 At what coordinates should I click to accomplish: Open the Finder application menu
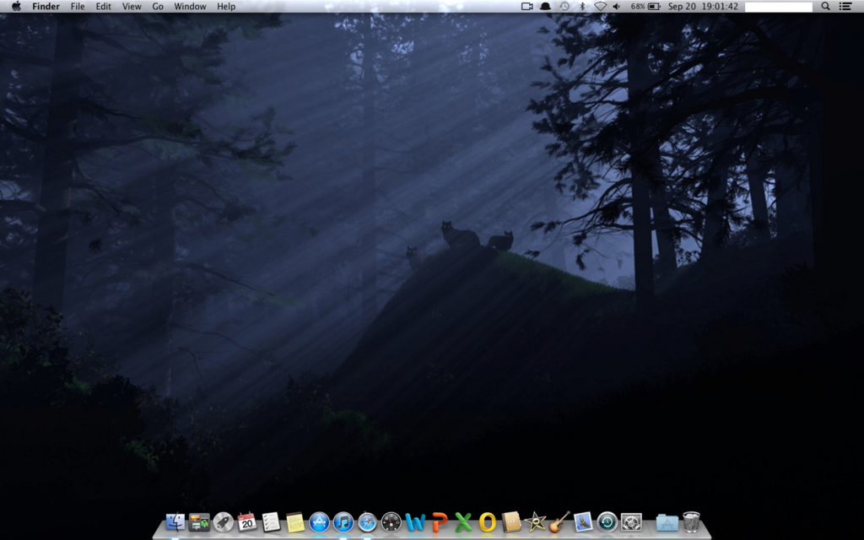(x=46, y=6)
